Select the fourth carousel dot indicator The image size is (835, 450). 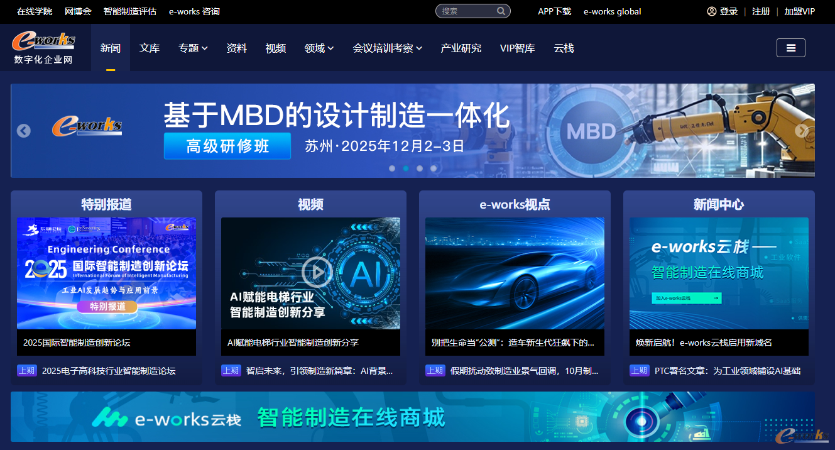coord(434,168)
